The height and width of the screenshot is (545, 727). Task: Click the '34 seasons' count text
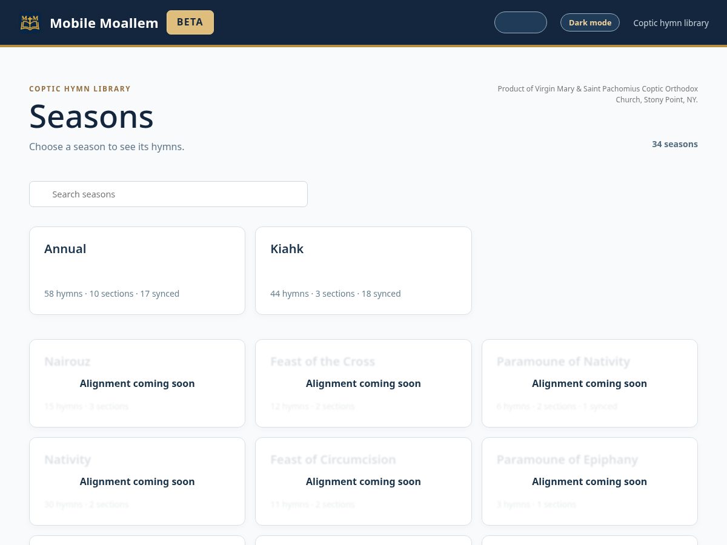pos(675,144)
